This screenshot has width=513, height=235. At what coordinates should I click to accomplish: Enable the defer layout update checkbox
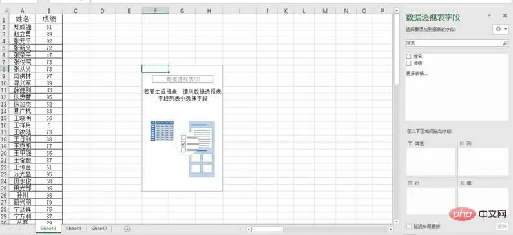pyautogui.click(x=408, y=226)
